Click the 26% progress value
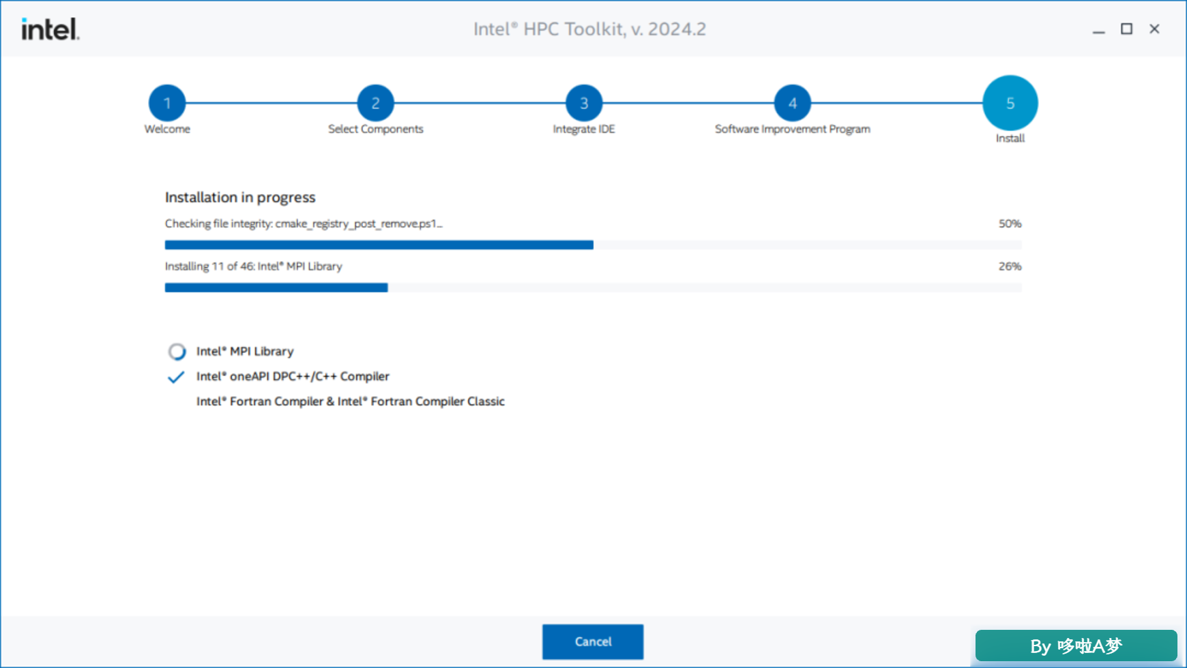 [x=1010, y=267]
